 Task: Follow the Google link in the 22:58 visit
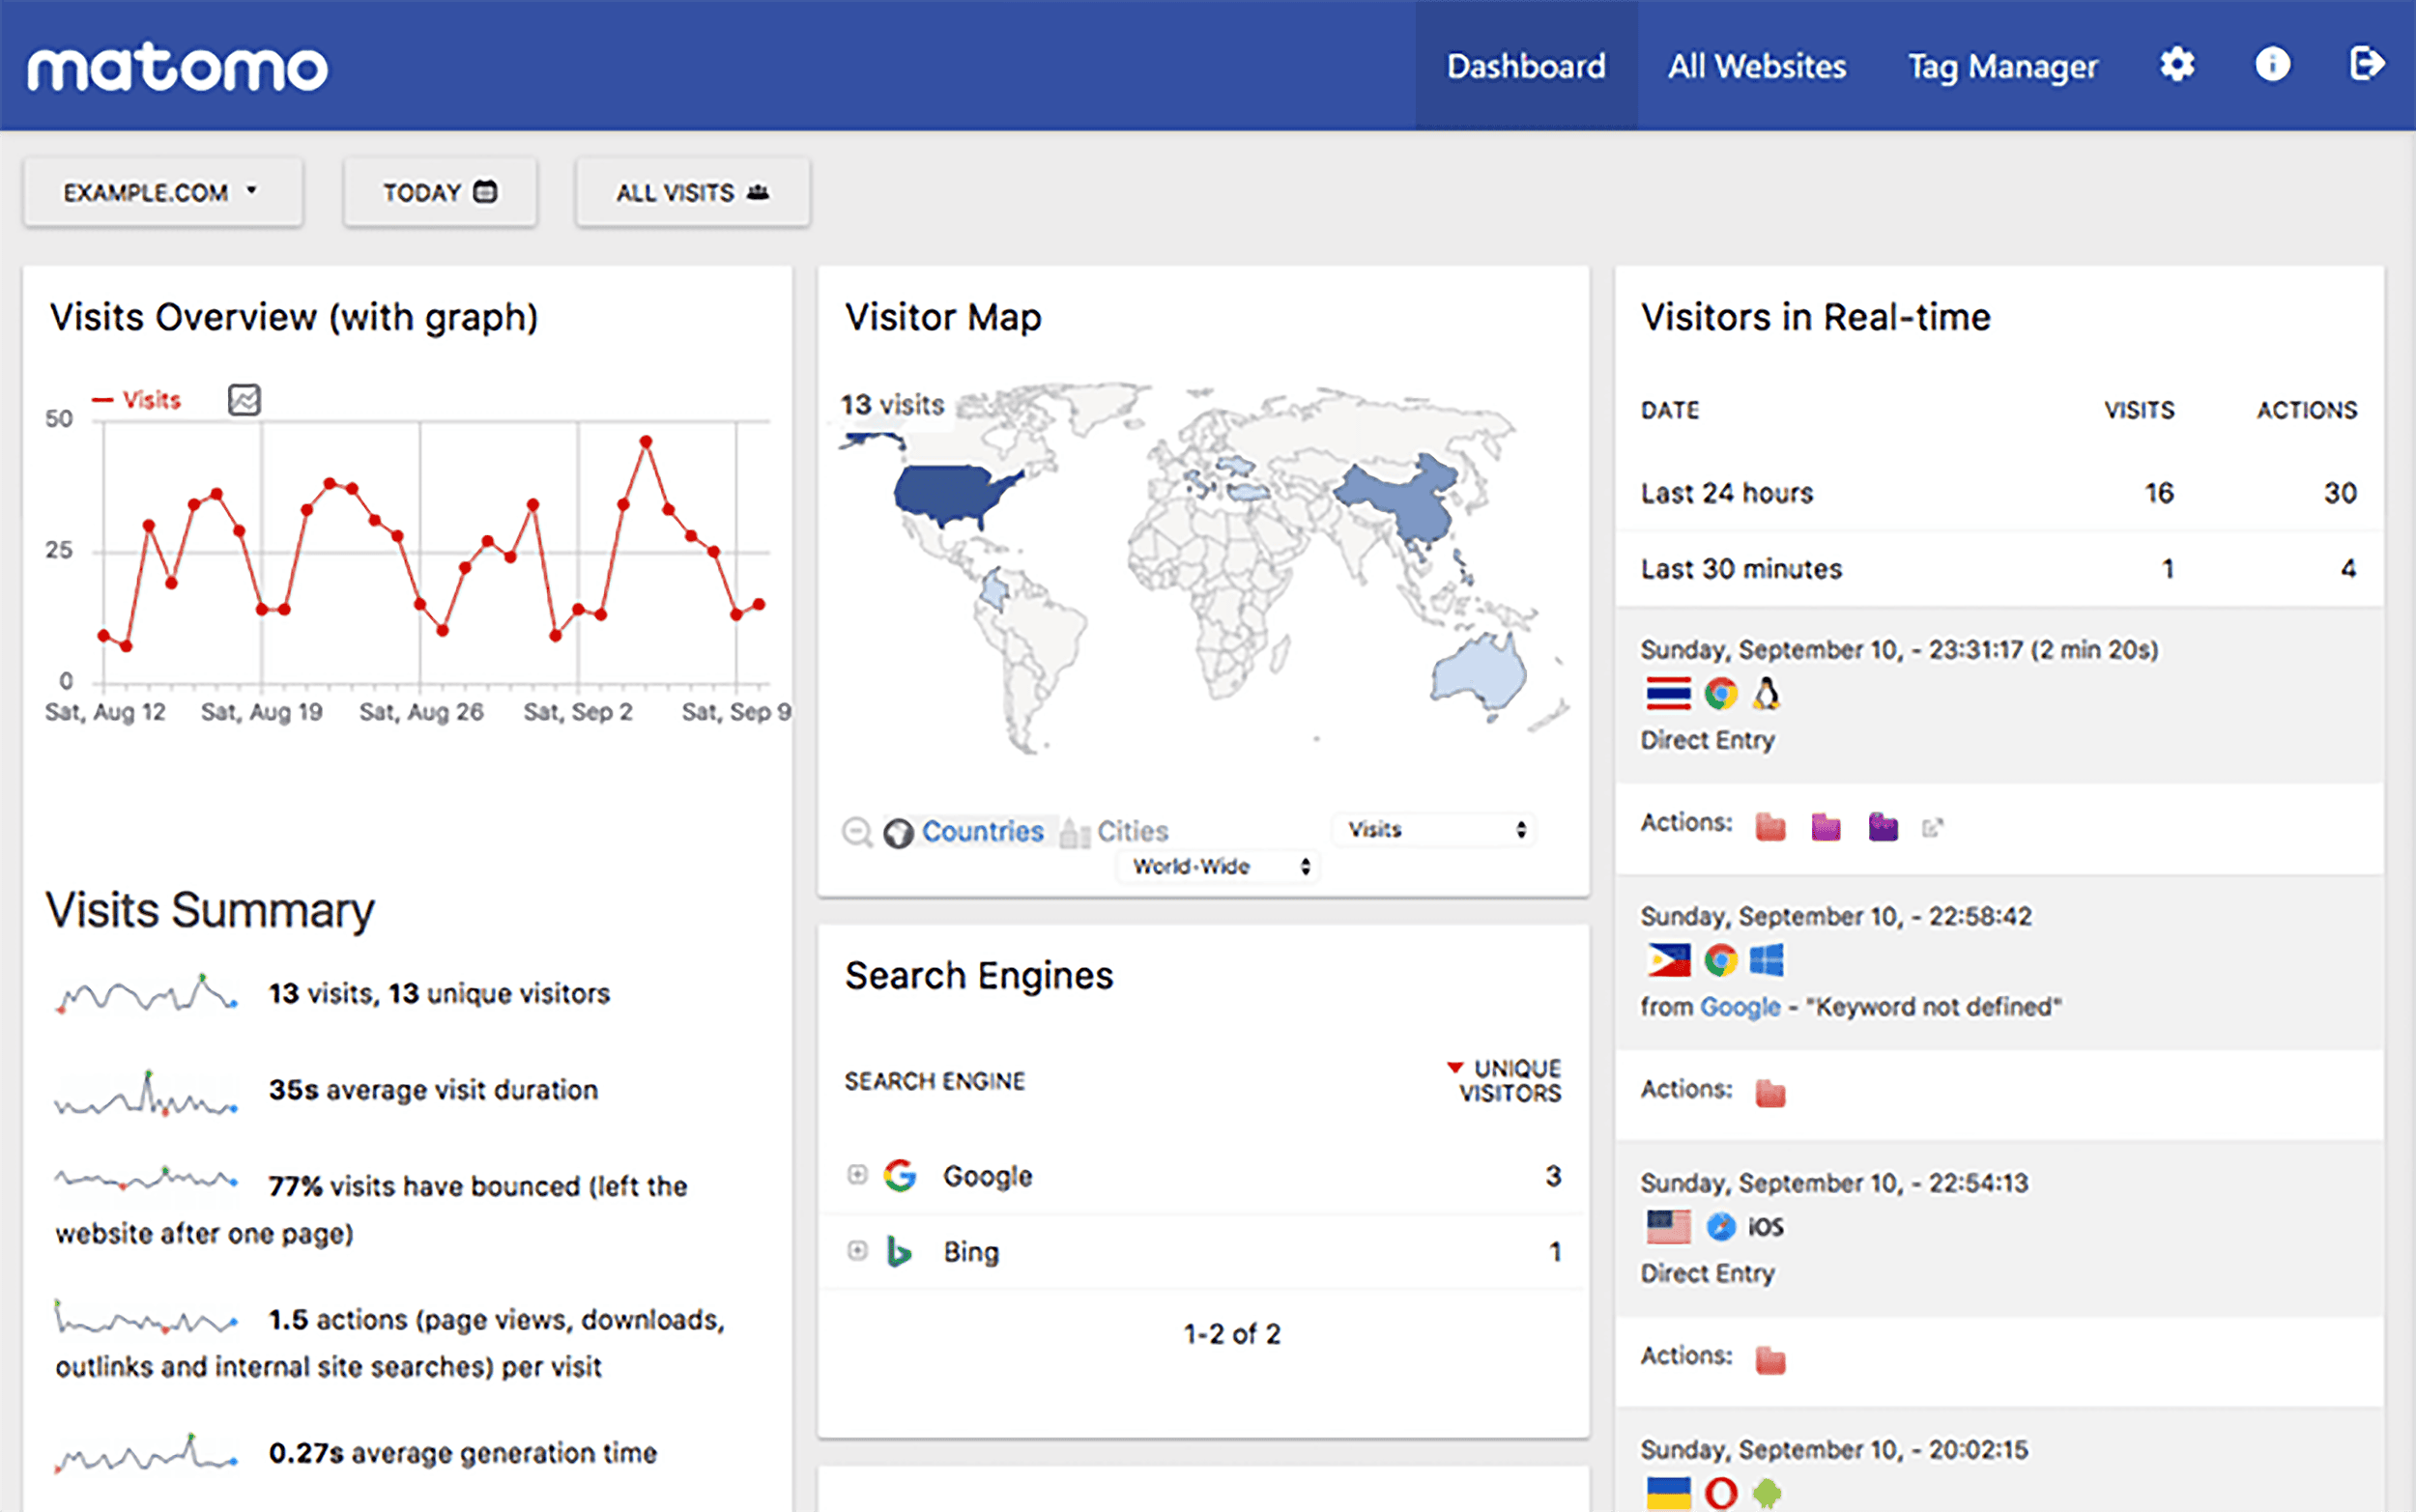[x=1740, y=1006]
